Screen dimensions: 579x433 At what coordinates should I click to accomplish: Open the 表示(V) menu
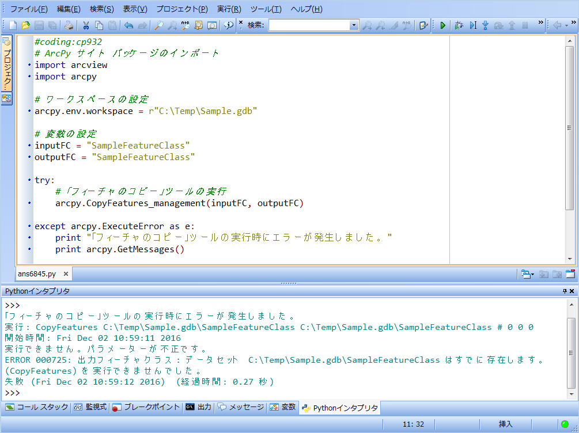pos(135,9)
